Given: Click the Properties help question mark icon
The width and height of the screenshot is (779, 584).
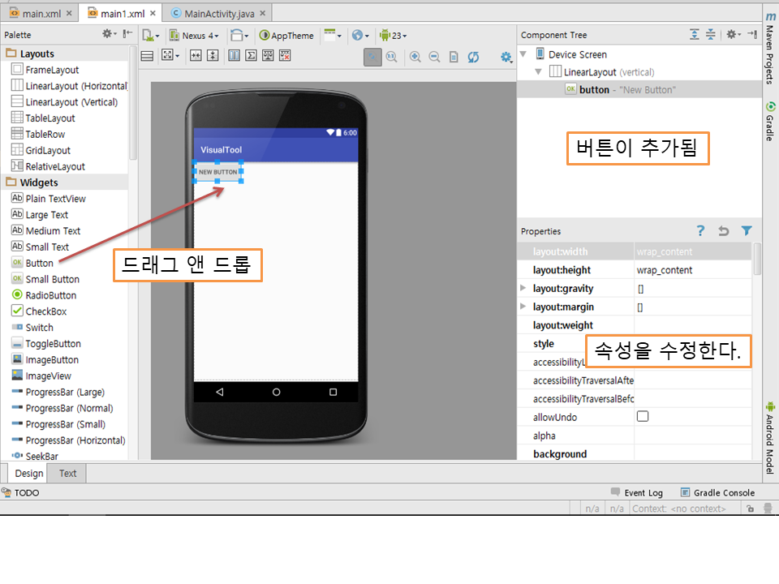Looking at the screenshot, I should point(701,231).
